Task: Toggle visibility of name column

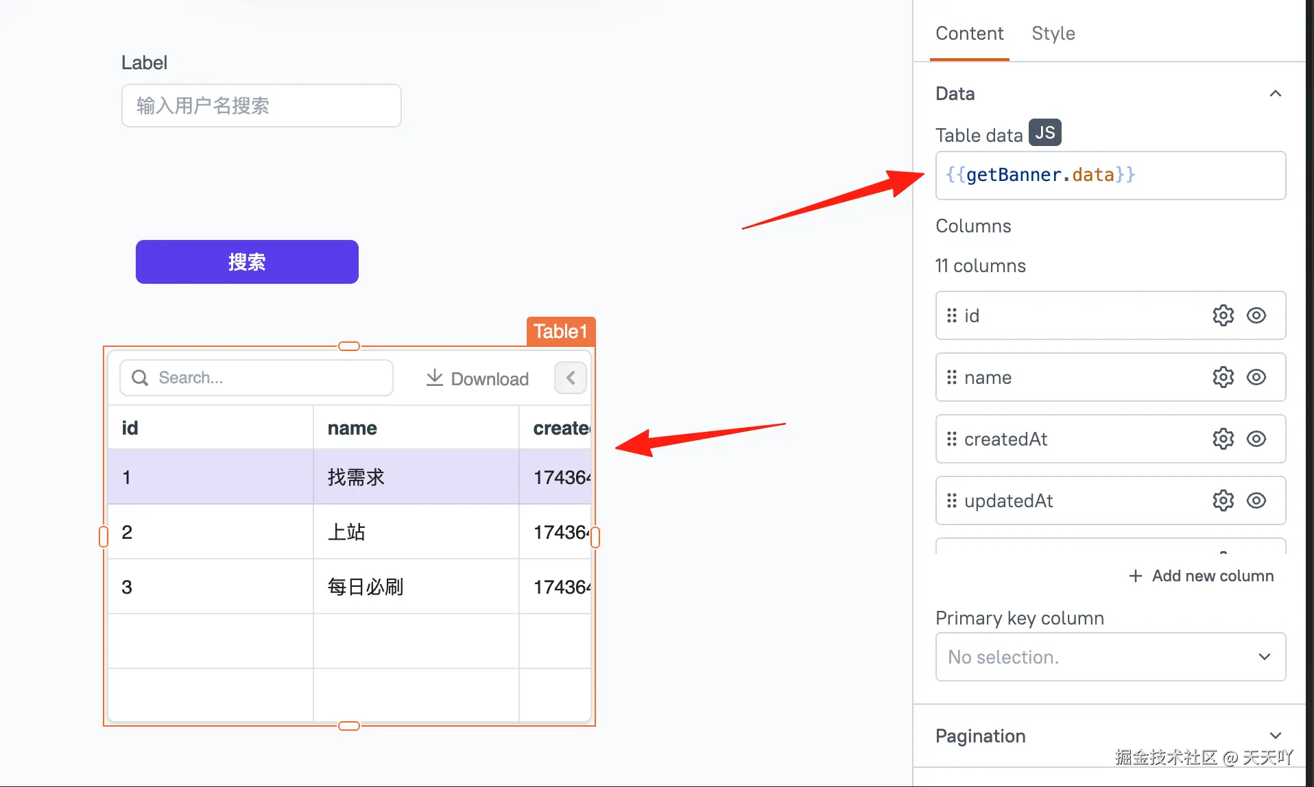Action: tap(1256, 377)
